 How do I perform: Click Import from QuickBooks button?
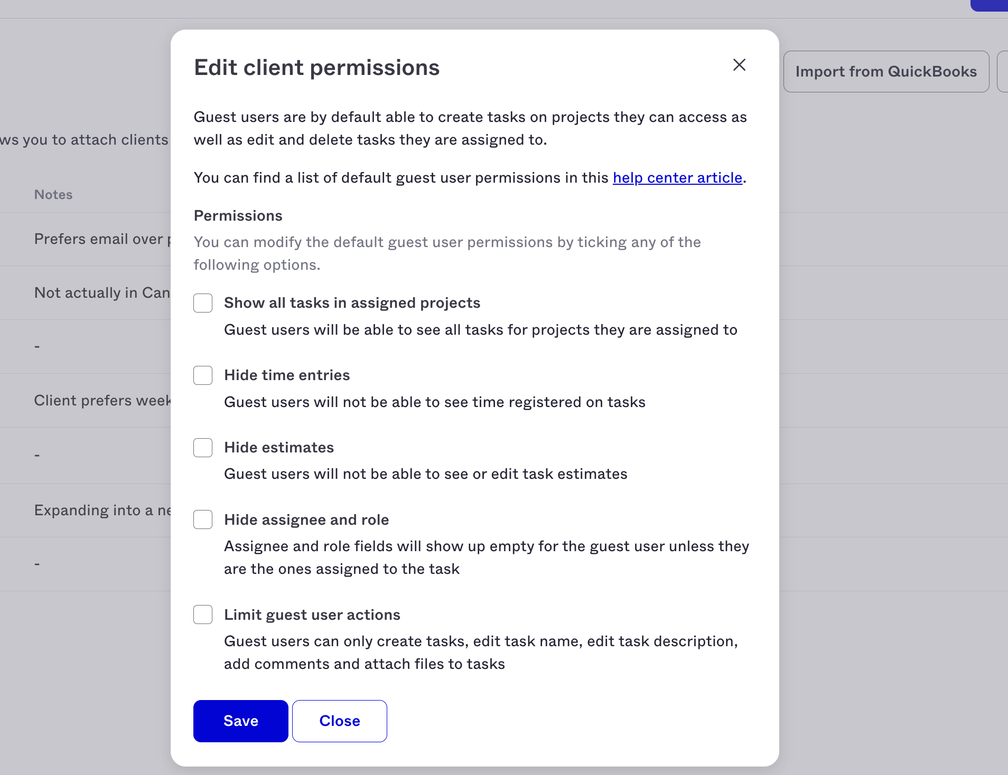pyautogui.click(x=886, y=72)
